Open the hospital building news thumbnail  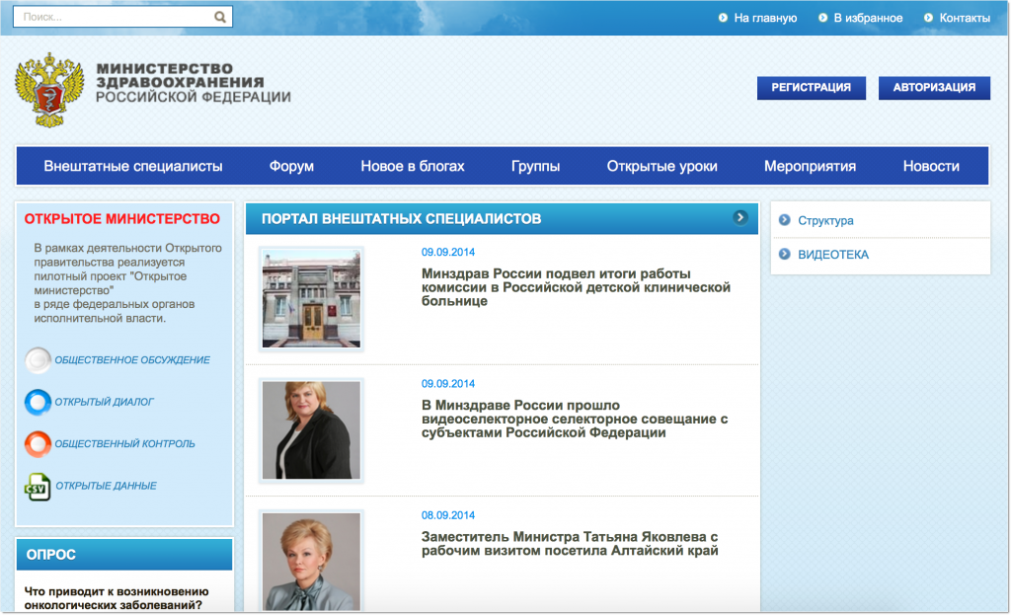pos(311,299)
